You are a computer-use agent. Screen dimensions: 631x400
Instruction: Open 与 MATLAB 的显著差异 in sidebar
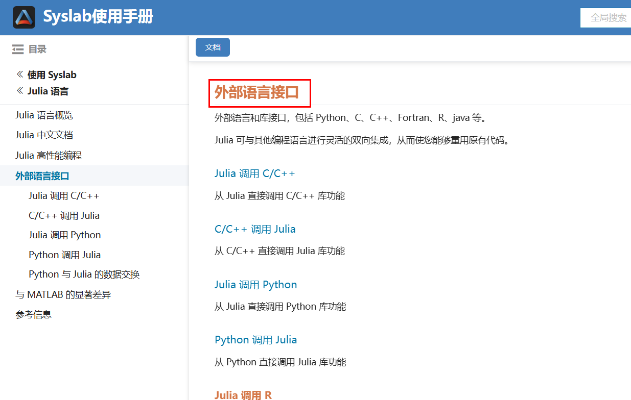click(x=63, y=294)
